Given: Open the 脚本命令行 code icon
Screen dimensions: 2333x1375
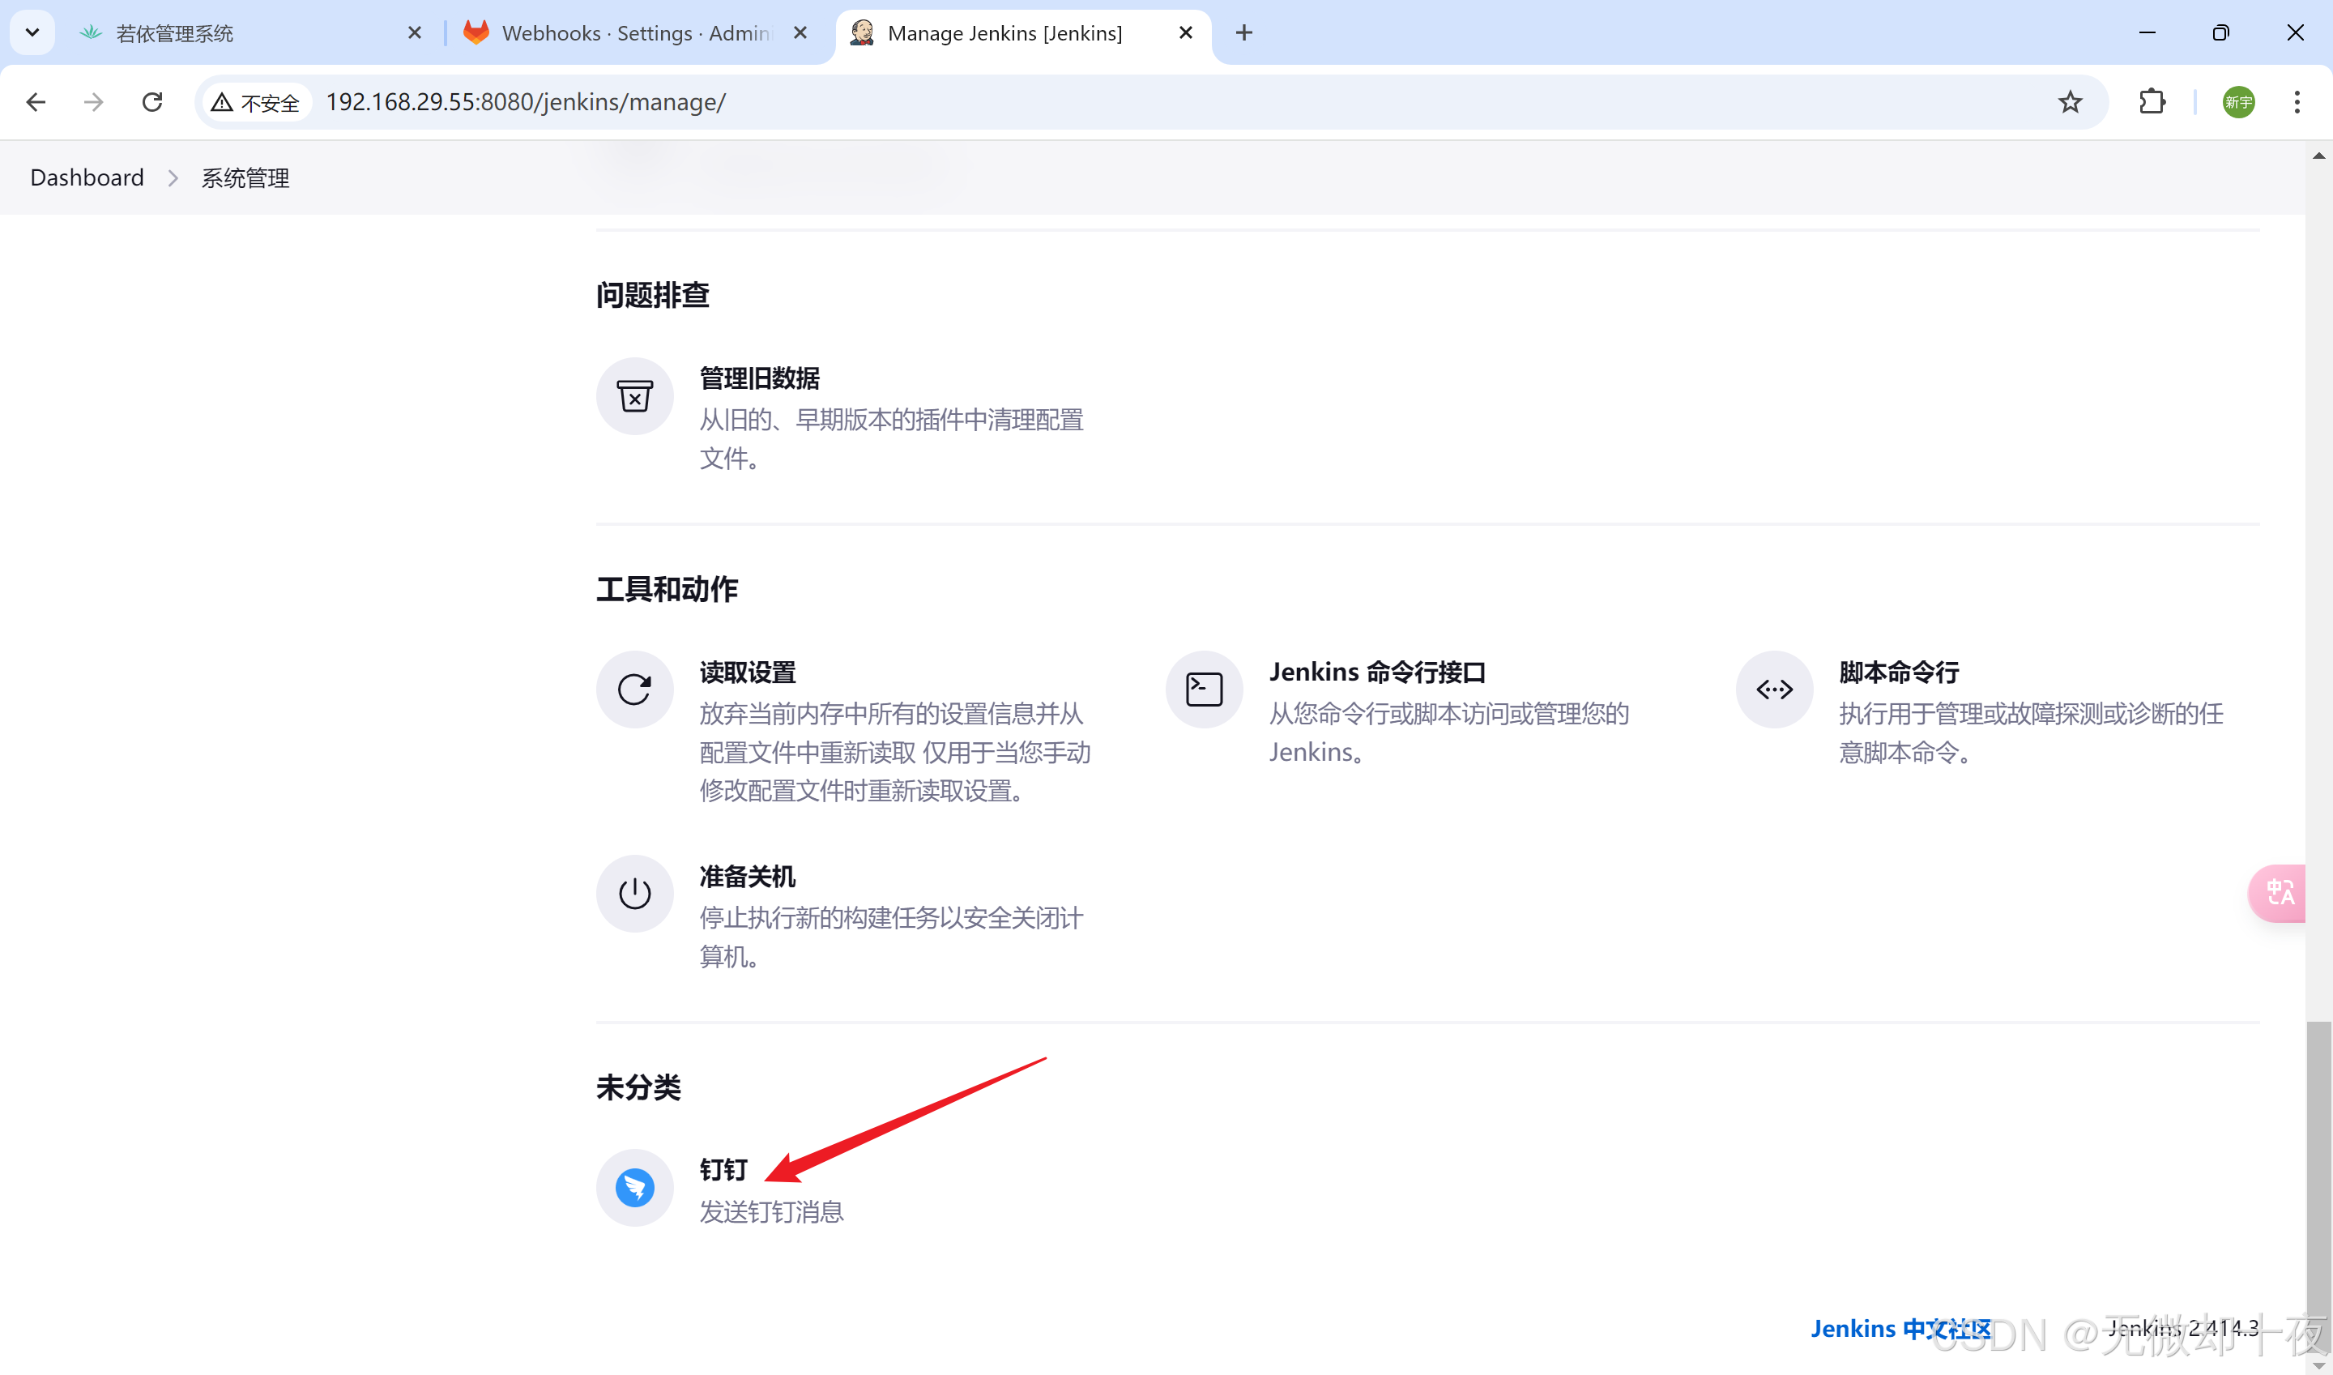Looking at the screenshot, I should tap(1773, 690).
